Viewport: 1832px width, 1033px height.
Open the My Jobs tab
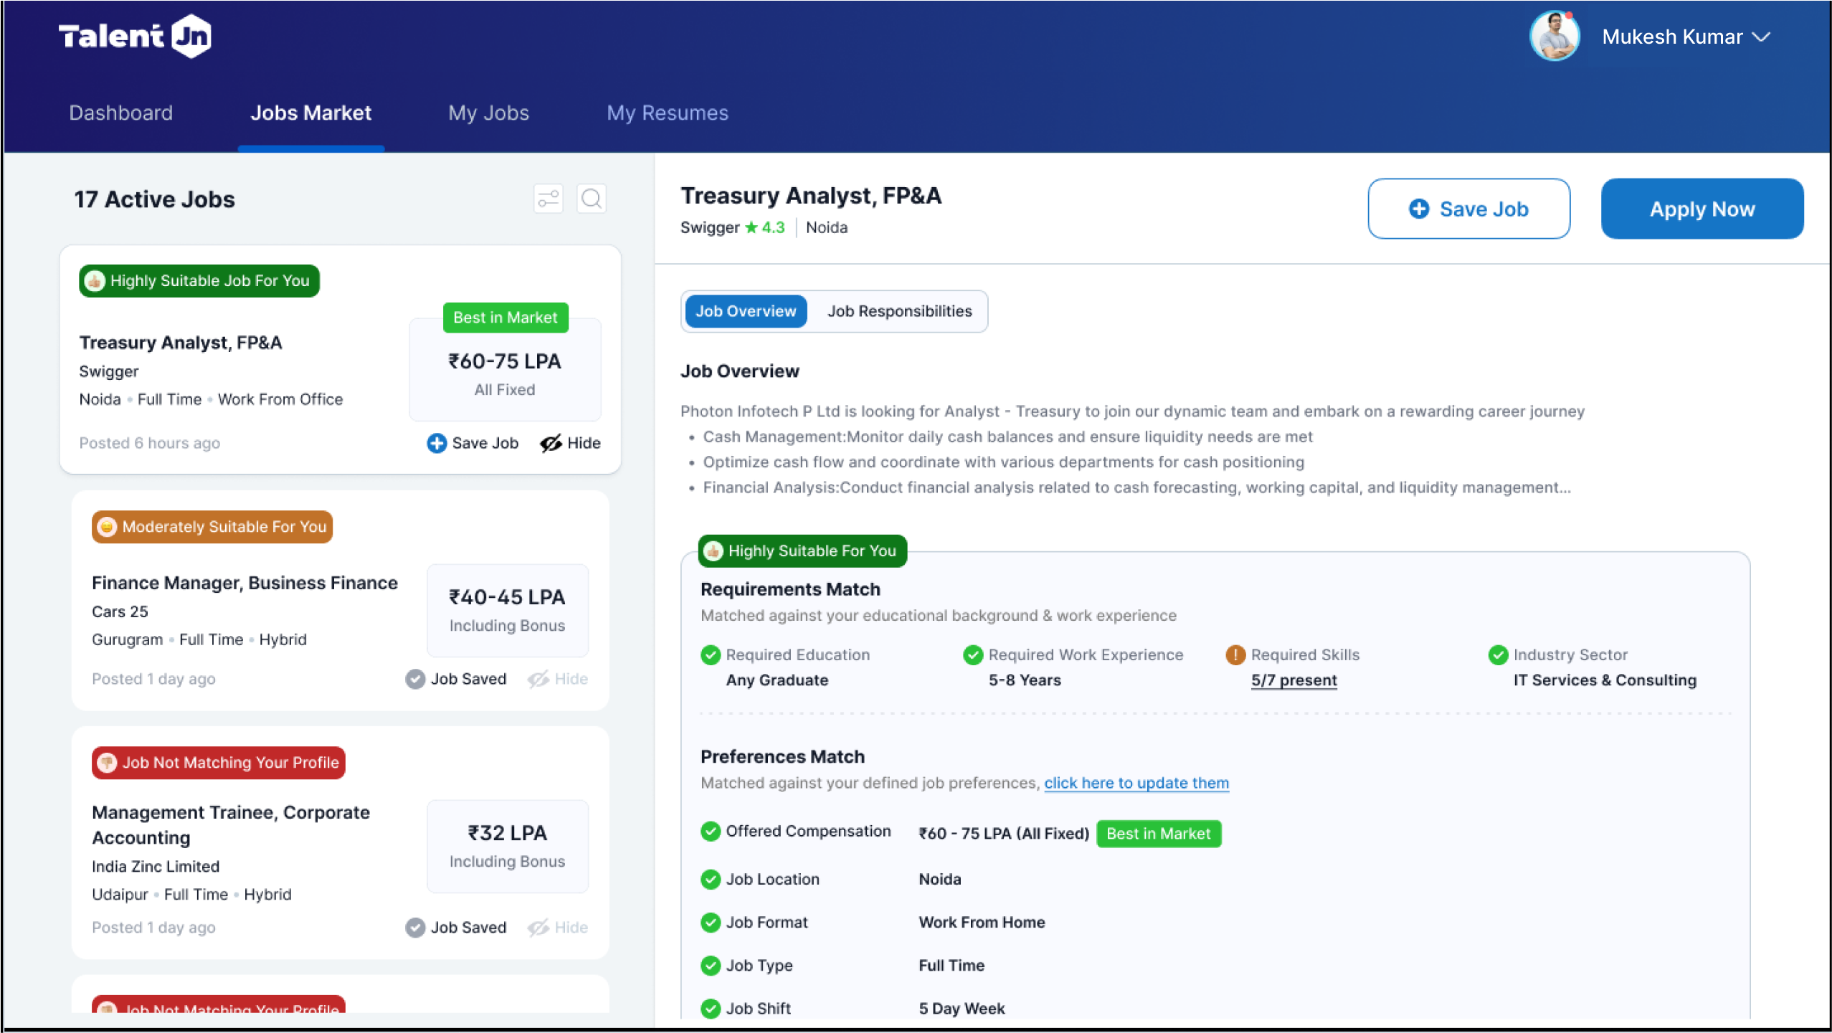[x=488, y=113]
